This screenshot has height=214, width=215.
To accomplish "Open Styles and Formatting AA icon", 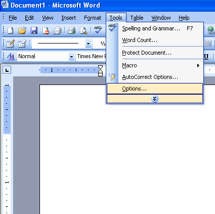I will (x=11, y=56).
